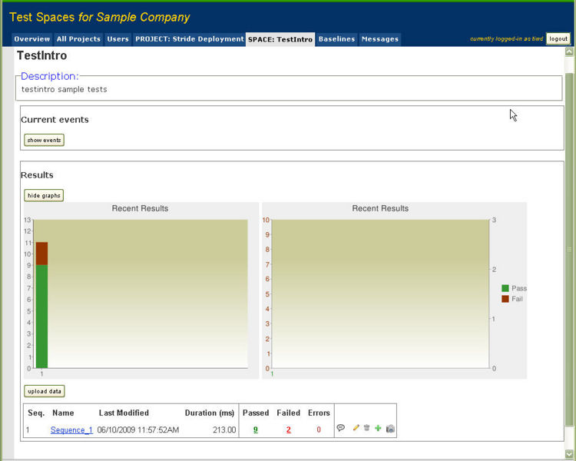Click the Description legend label

[50, 76]
